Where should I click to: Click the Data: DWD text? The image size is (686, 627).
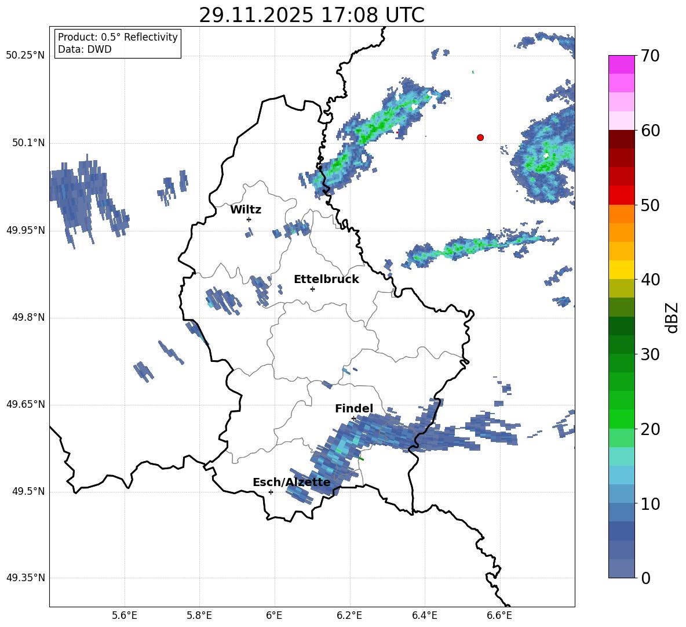85,49
